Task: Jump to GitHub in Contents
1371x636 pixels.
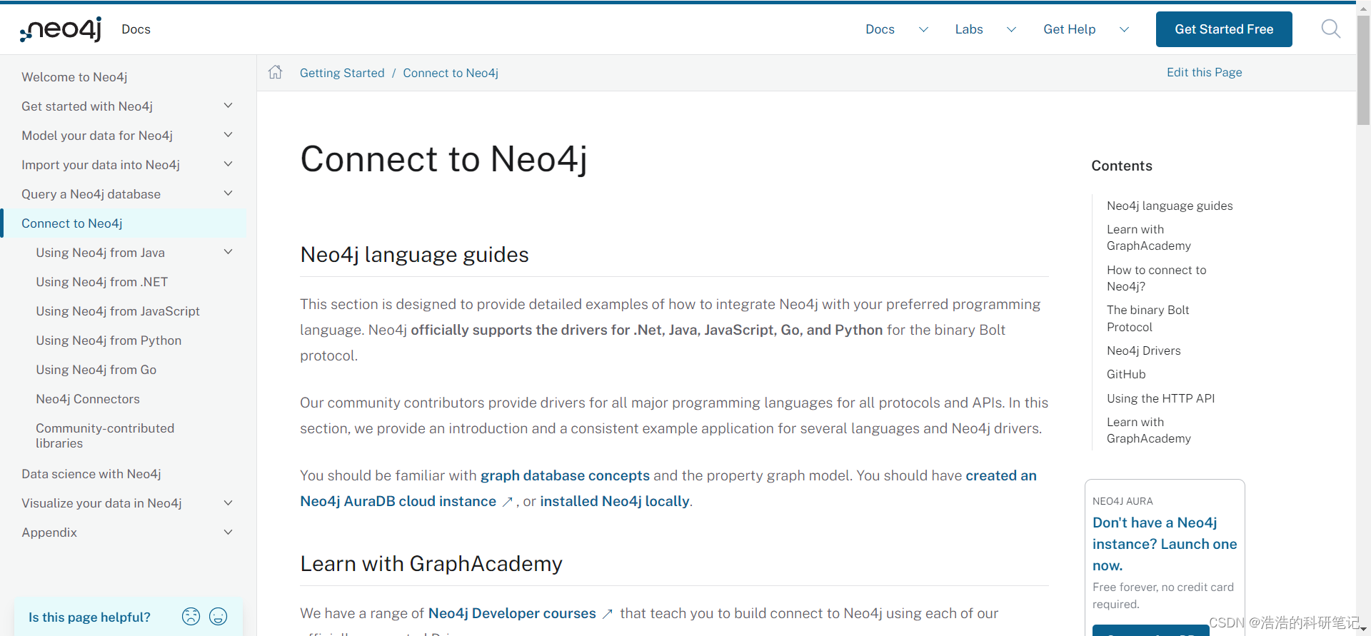Action: coord(1126,374)
